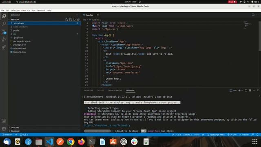Switch to the Debug Console tab
This screenshot has height=147, width=261.
[x=115, y=91]
